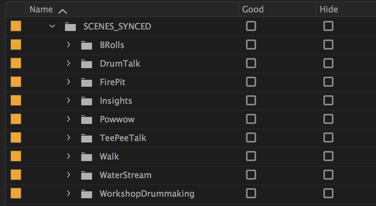Expand the Powwow bin
Viewport: 376px width, 206px height.
click(68, 119)
